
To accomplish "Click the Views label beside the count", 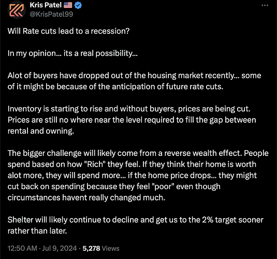I will point(111,248).
